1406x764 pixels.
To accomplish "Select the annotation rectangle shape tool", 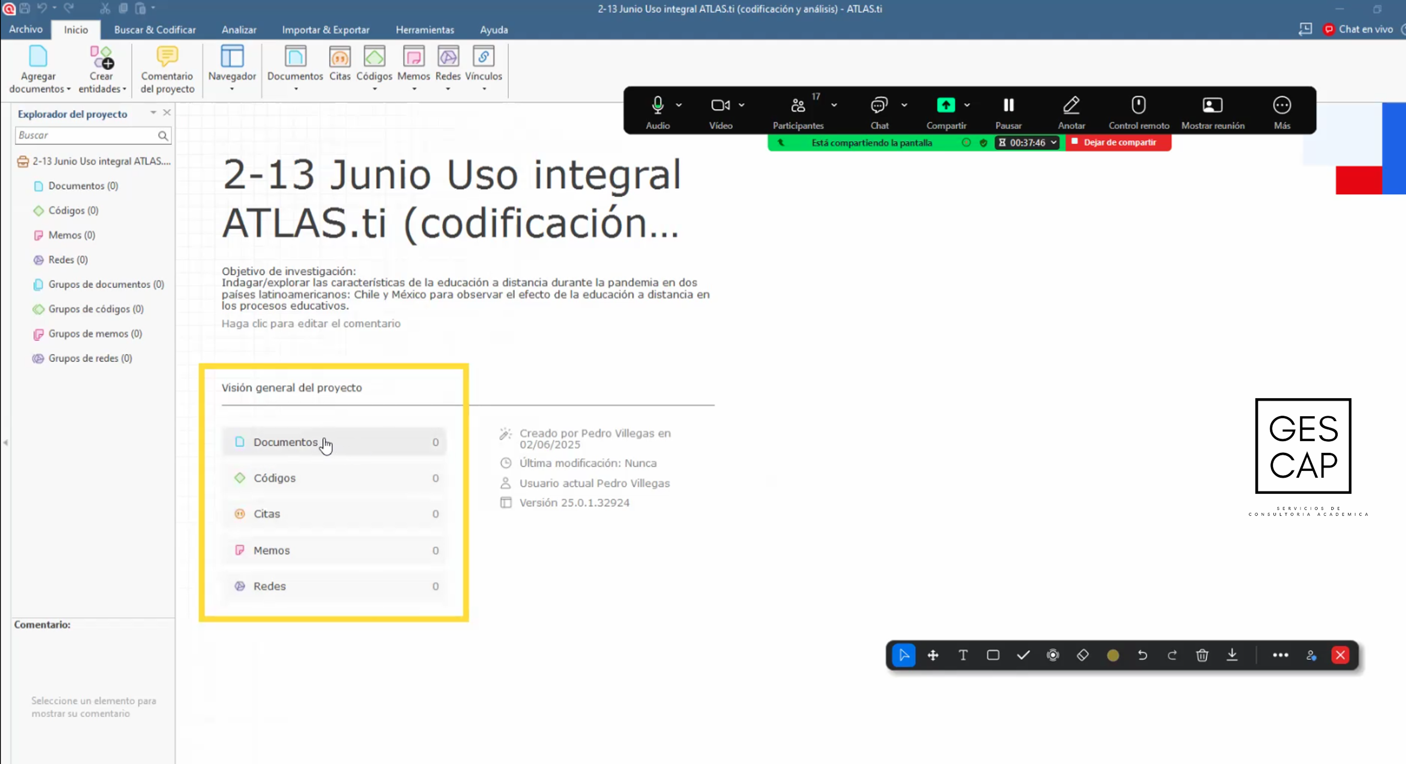I will coord(993,655).
